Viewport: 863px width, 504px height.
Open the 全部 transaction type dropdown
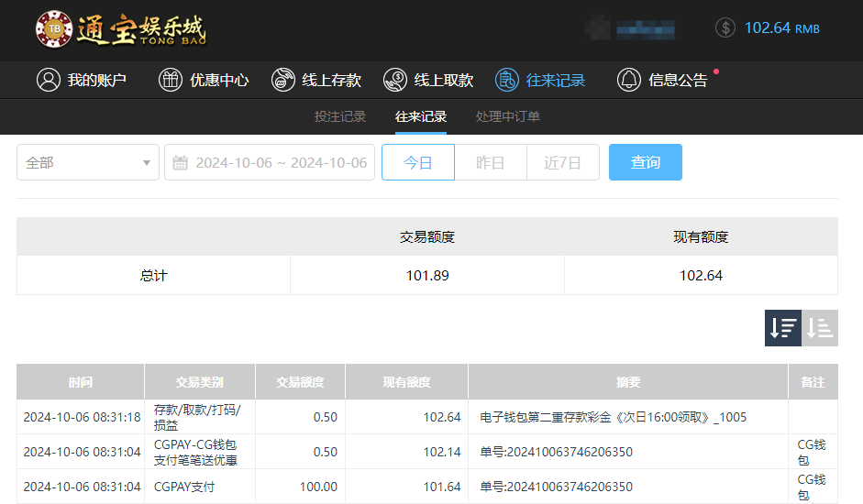88,162
